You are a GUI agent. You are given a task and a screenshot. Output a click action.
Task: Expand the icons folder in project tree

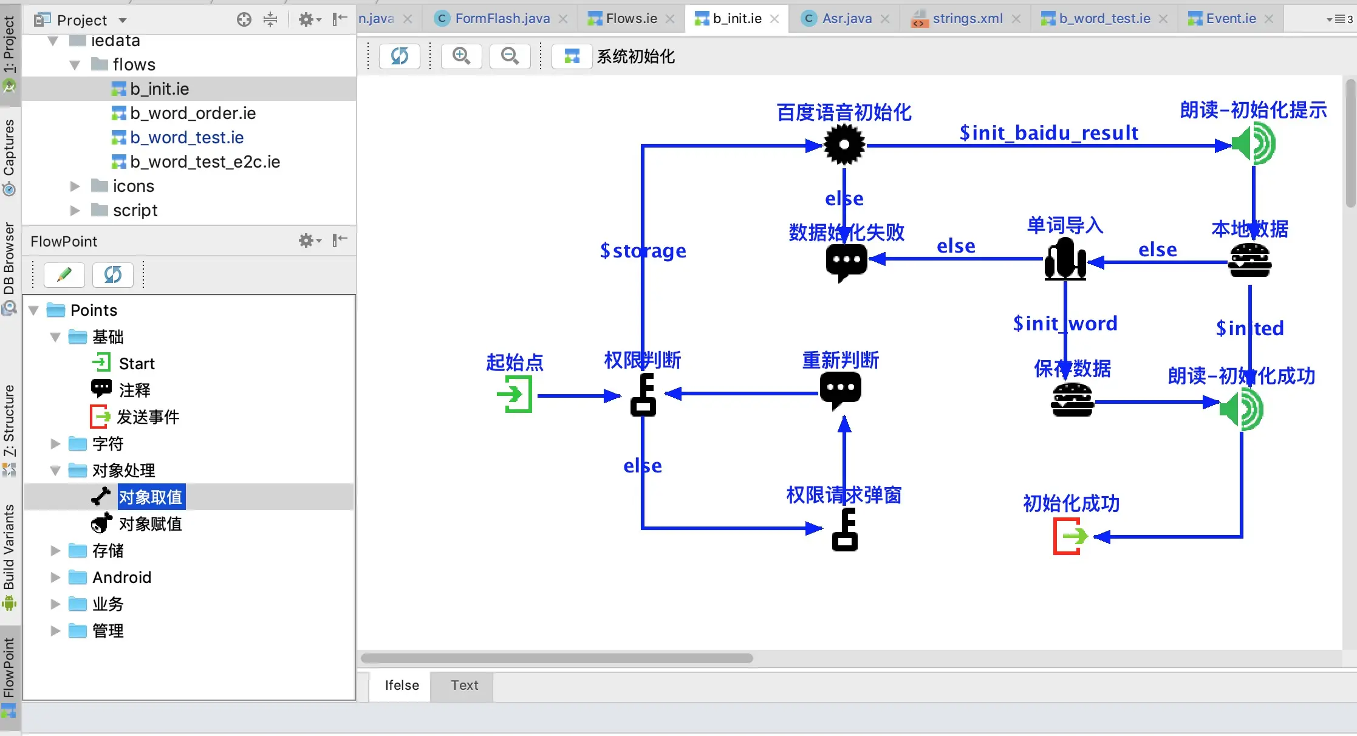75,186
